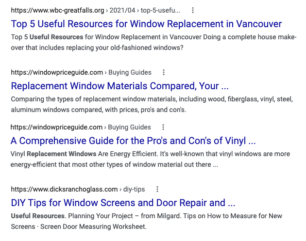Visit A Comprehensive Guide for Pro's and Con's link
The image size is (306, 241).
coord(133,142)
